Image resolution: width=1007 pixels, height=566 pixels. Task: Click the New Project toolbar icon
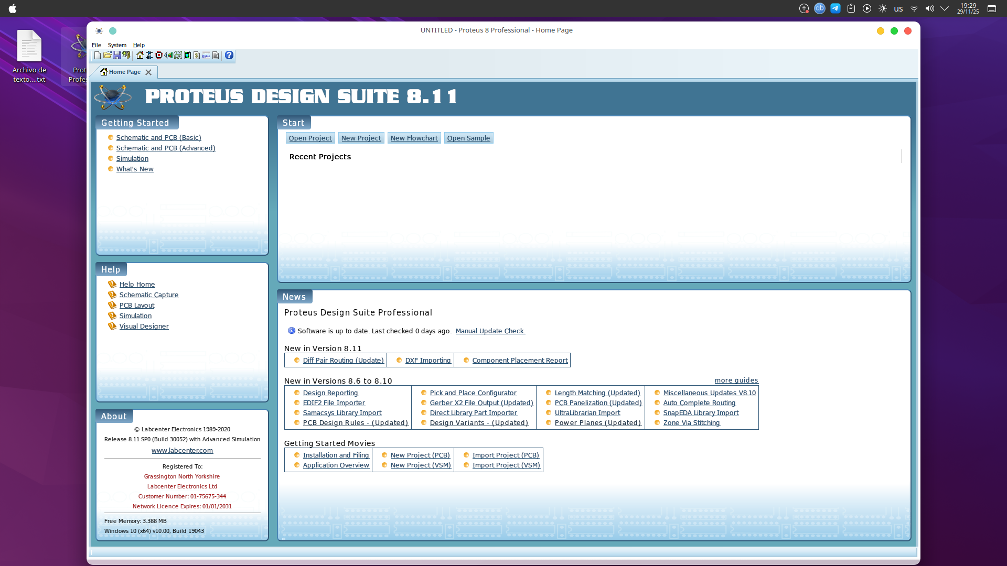(98, 56)
